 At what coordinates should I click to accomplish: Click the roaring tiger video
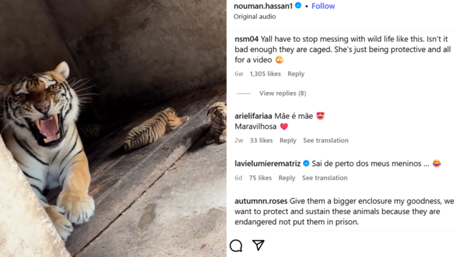tap(113, 128)
